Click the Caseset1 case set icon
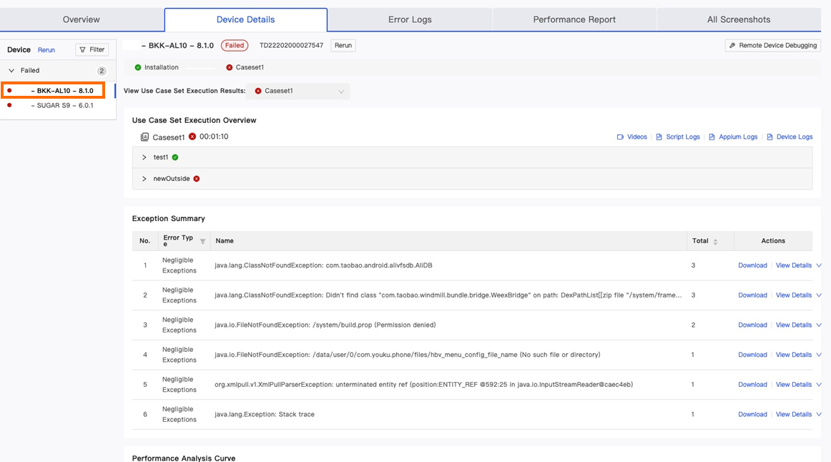This screenshot has height=462, width=831. pos(144,137)
